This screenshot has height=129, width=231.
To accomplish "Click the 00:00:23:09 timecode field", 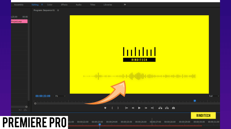I will pos(43,96).
